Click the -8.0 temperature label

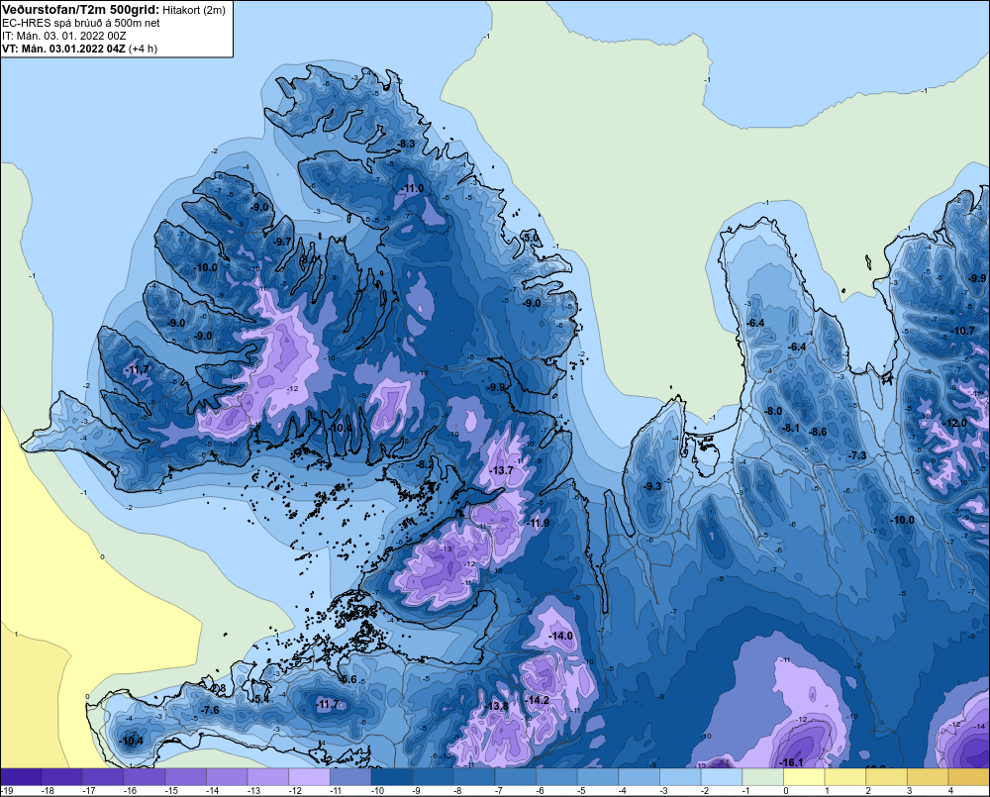point(773,411)
